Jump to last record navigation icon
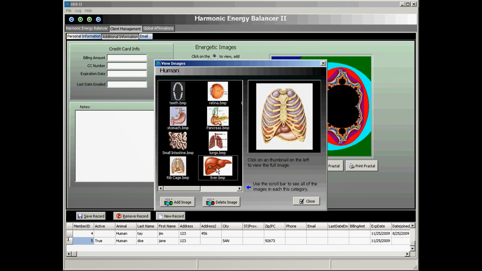Image resolution: width=482 pixels, height=271 pixels. coord(98,19)
